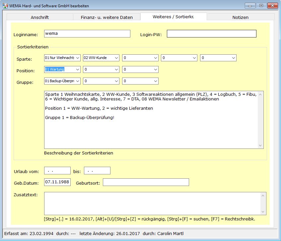Click the description box scroll-up arrow
The width and height of the screenshot is (281, 241).
(260, 94)
